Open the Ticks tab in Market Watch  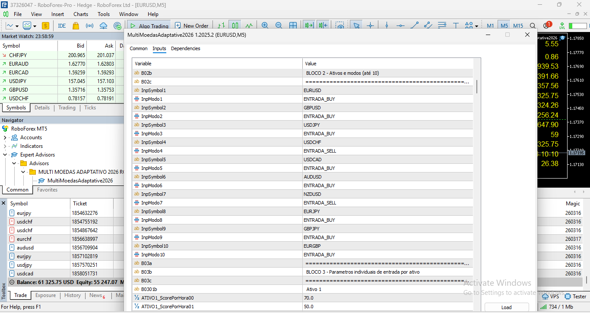[x=90, y=108]
